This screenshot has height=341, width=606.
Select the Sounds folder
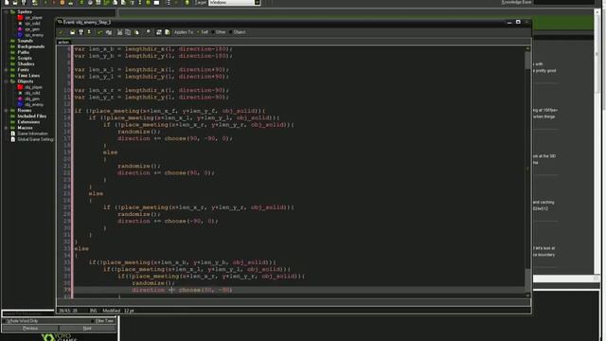pos(26,41)
